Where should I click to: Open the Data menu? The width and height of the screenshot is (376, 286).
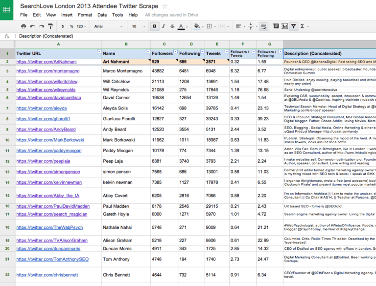(102, 15)
